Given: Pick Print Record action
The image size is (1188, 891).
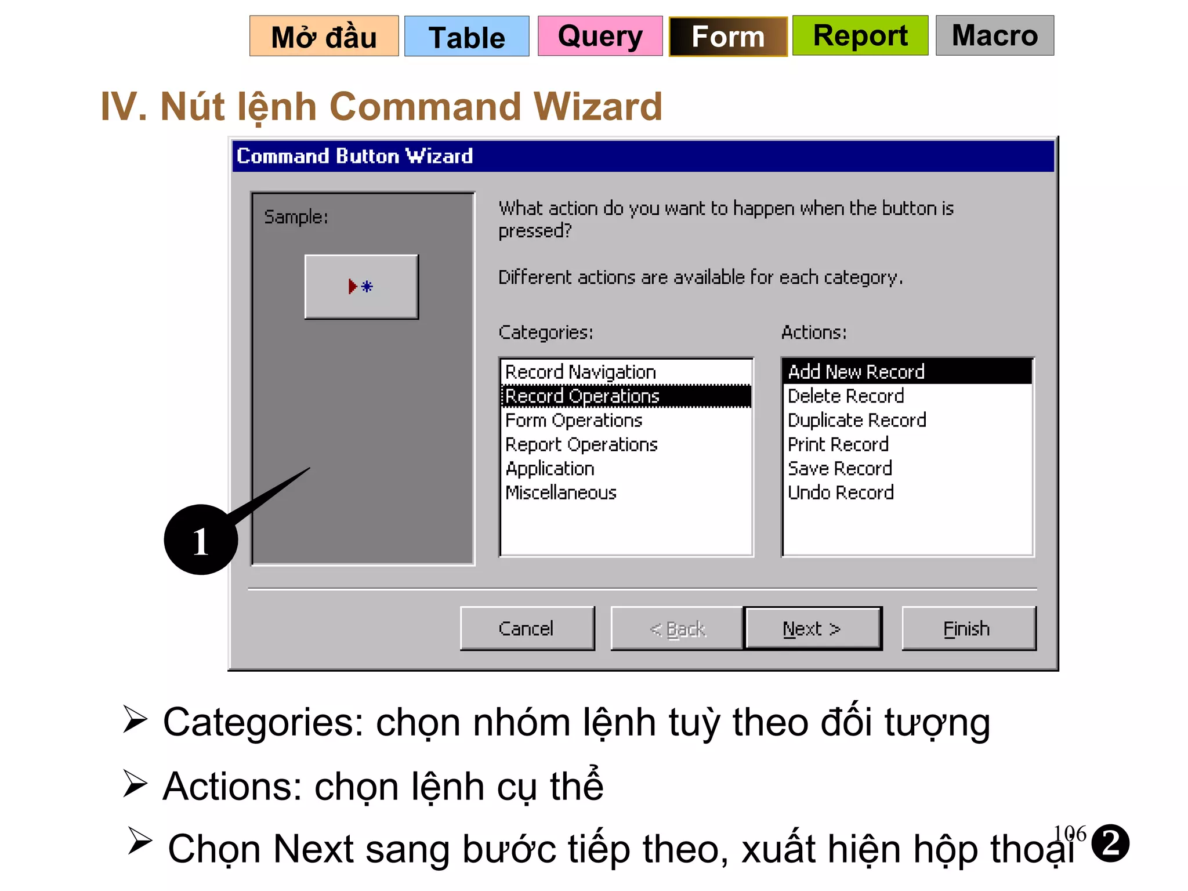Looking at the screenshot, I should tap(907, 444).
